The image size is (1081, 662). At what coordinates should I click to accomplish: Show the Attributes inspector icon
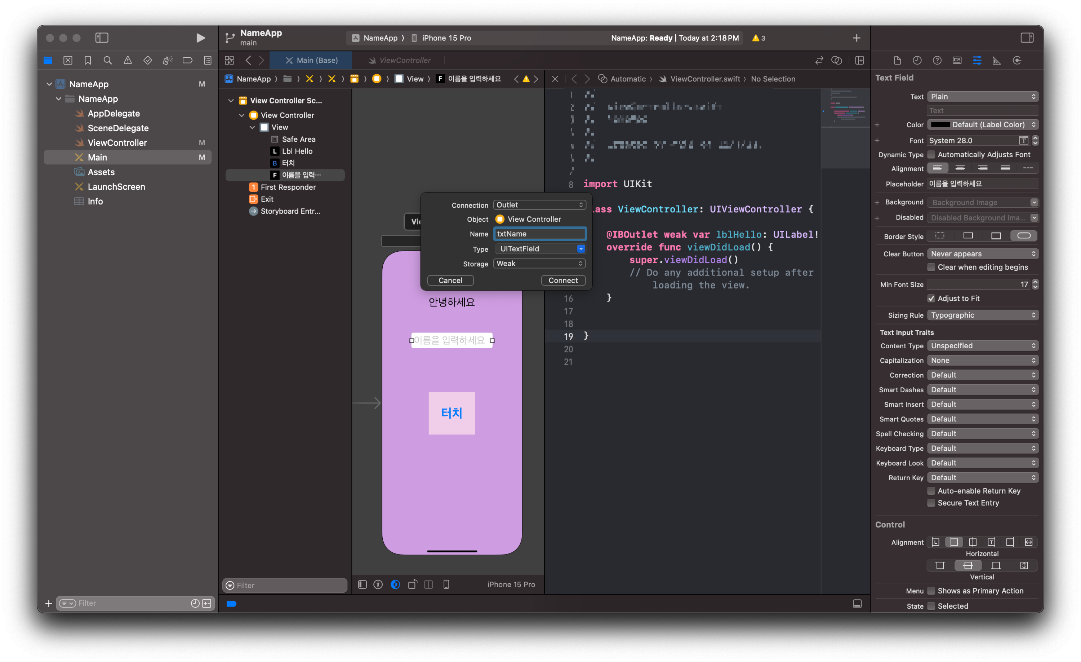(x=977, y=60)
